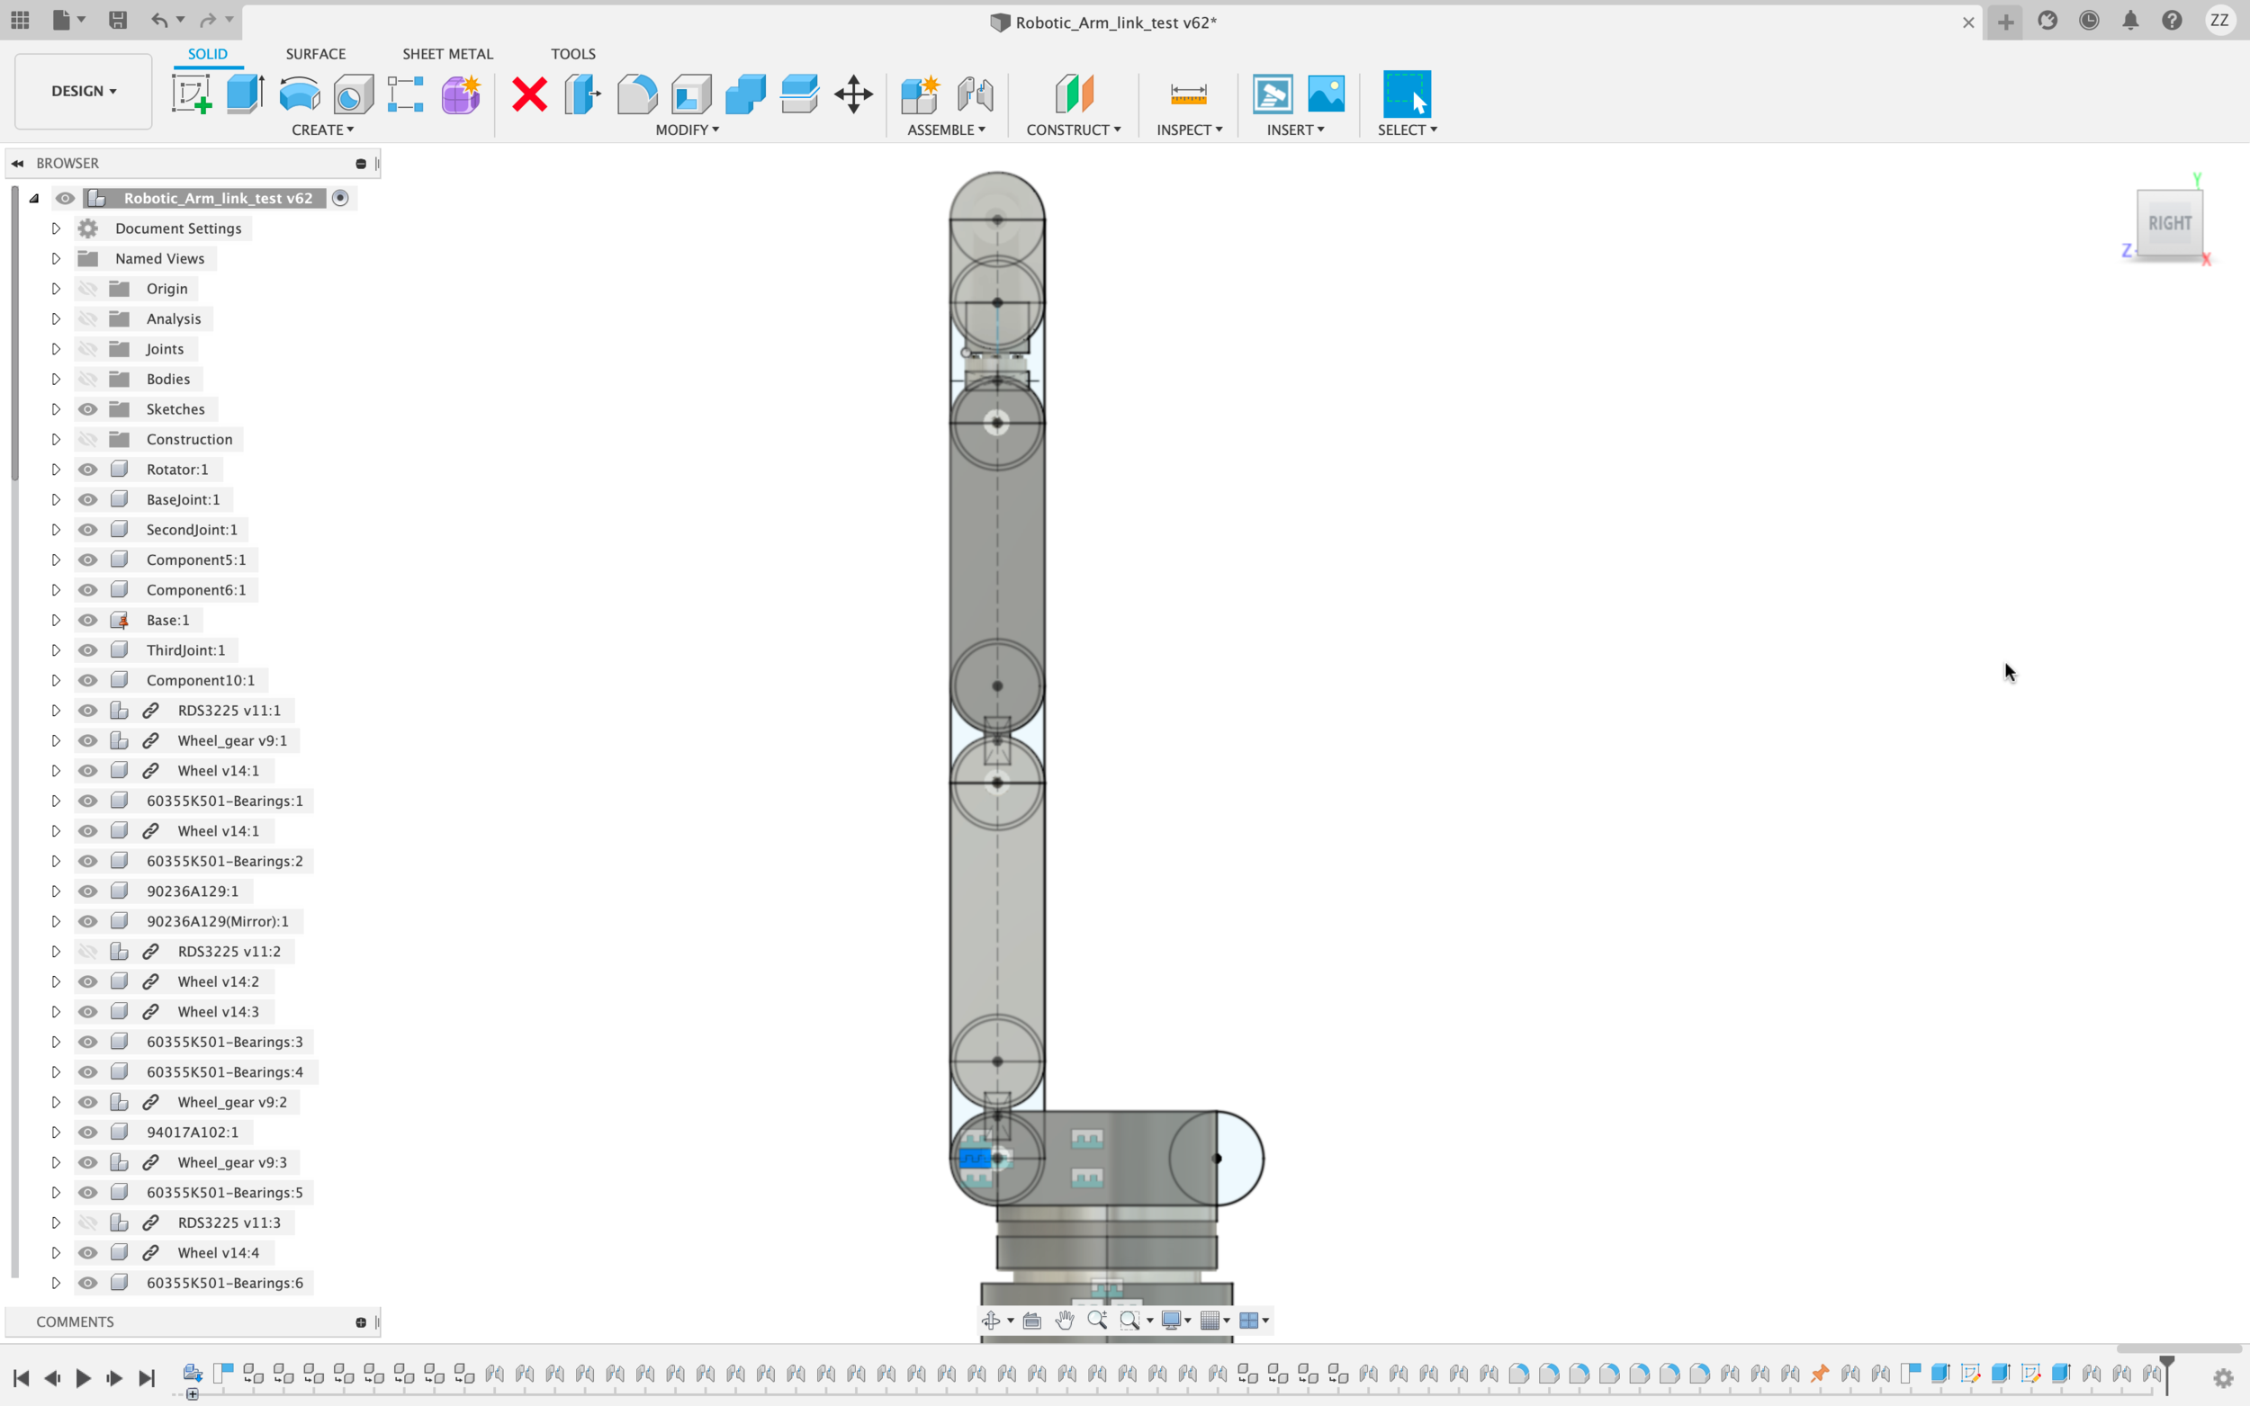Screen dimensions: 2250x1406
Task: Open the CONSTRUCT menu
Action: coord(1073,130)
